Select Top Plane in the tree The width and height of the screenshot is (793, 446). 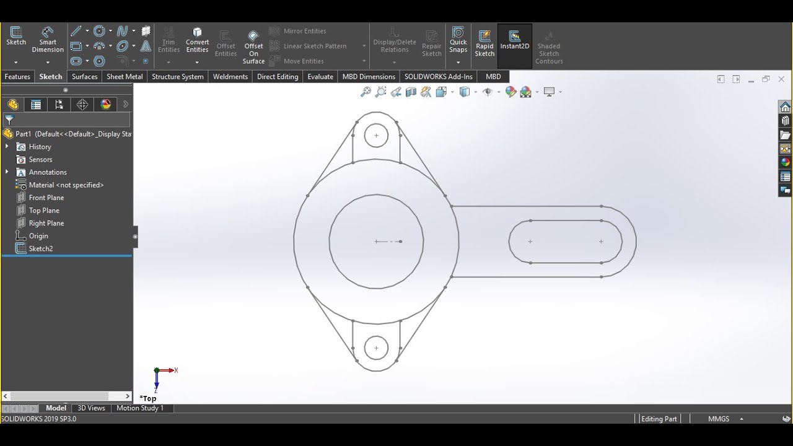44,211
